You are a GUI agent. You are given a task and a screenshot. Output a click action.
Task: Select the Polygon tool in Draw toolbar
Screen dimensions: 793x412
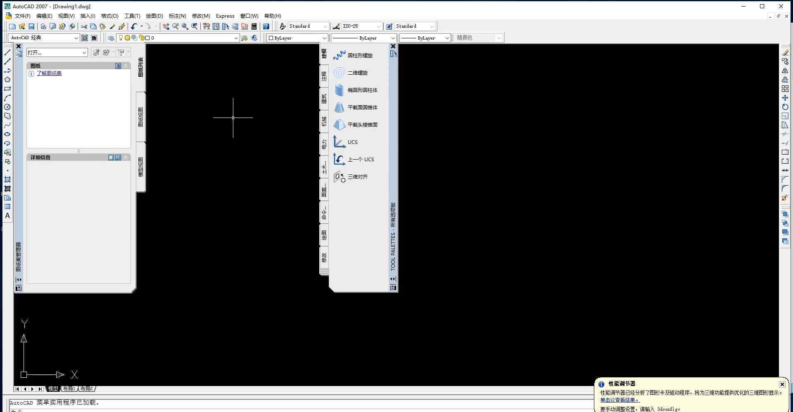(x=7, y=80)
